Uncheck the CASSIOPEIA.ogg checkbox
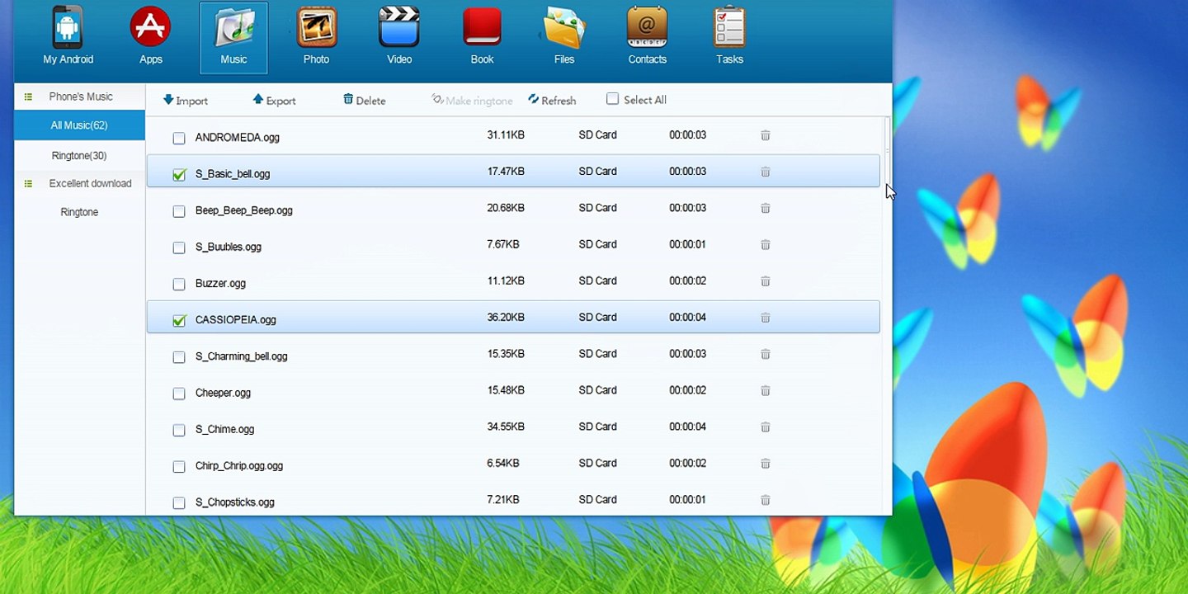The height and width of the screenshot is (594, 1188). (x=179, y=320)
